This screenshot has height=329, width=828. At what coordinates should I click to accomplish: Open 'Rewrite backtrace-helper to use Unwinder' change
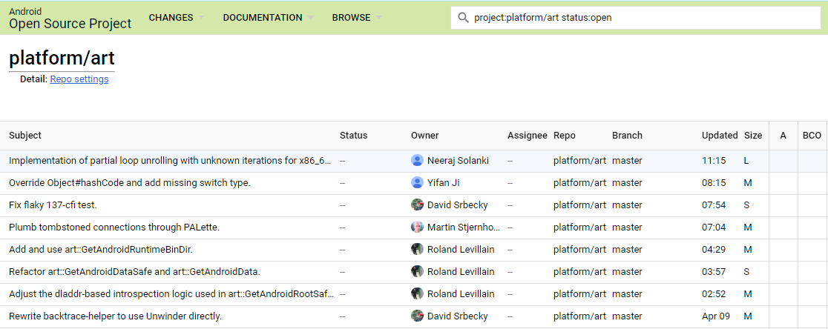[115, 316]
